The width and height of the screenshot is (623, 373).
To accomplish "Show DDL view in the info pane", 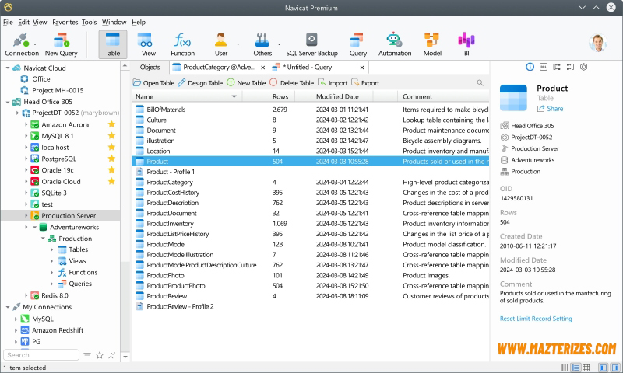I will (543, 67).
